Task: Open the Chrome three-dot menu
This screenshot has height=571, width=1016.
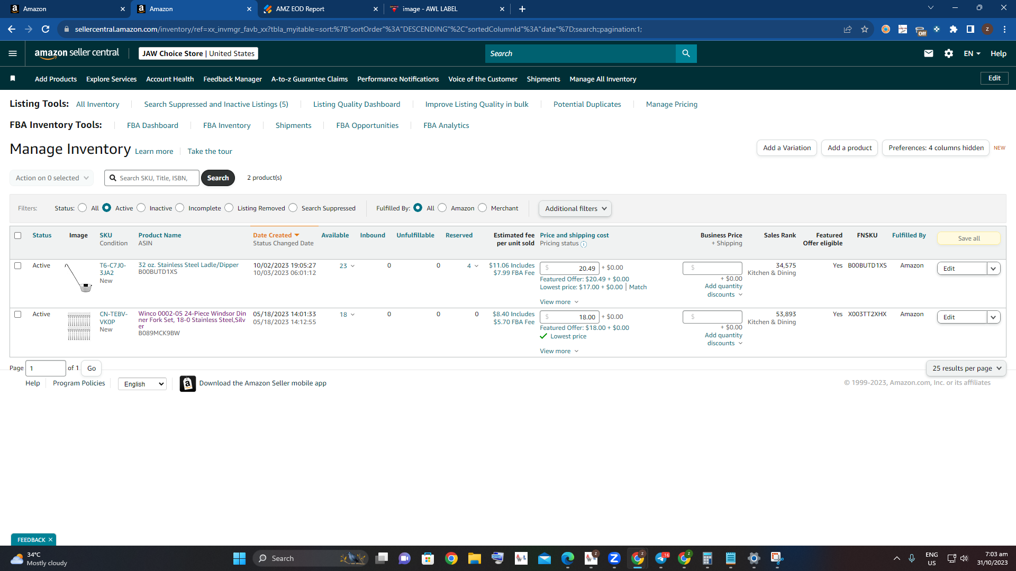Action: point(1004,29)
